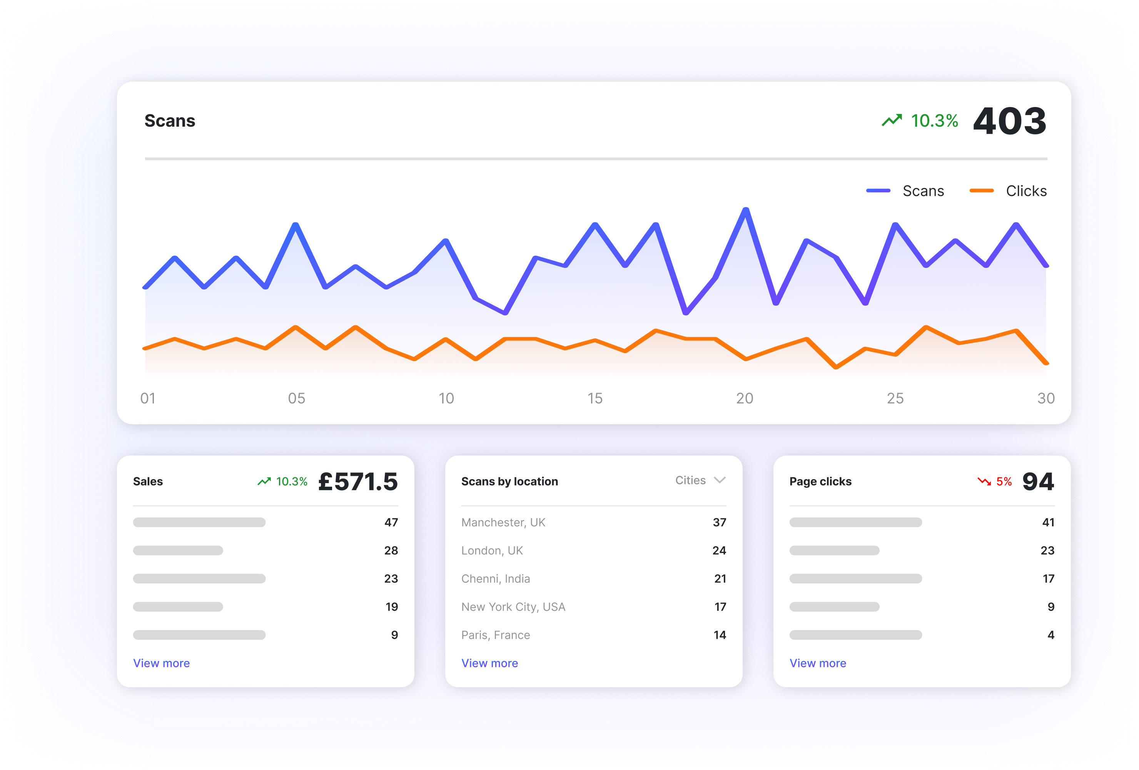Expand the chevron next to Cities

pos(720,480)
